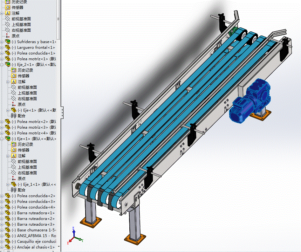Select 右视基准面 under top-level Eje<1>

(27, 173)
